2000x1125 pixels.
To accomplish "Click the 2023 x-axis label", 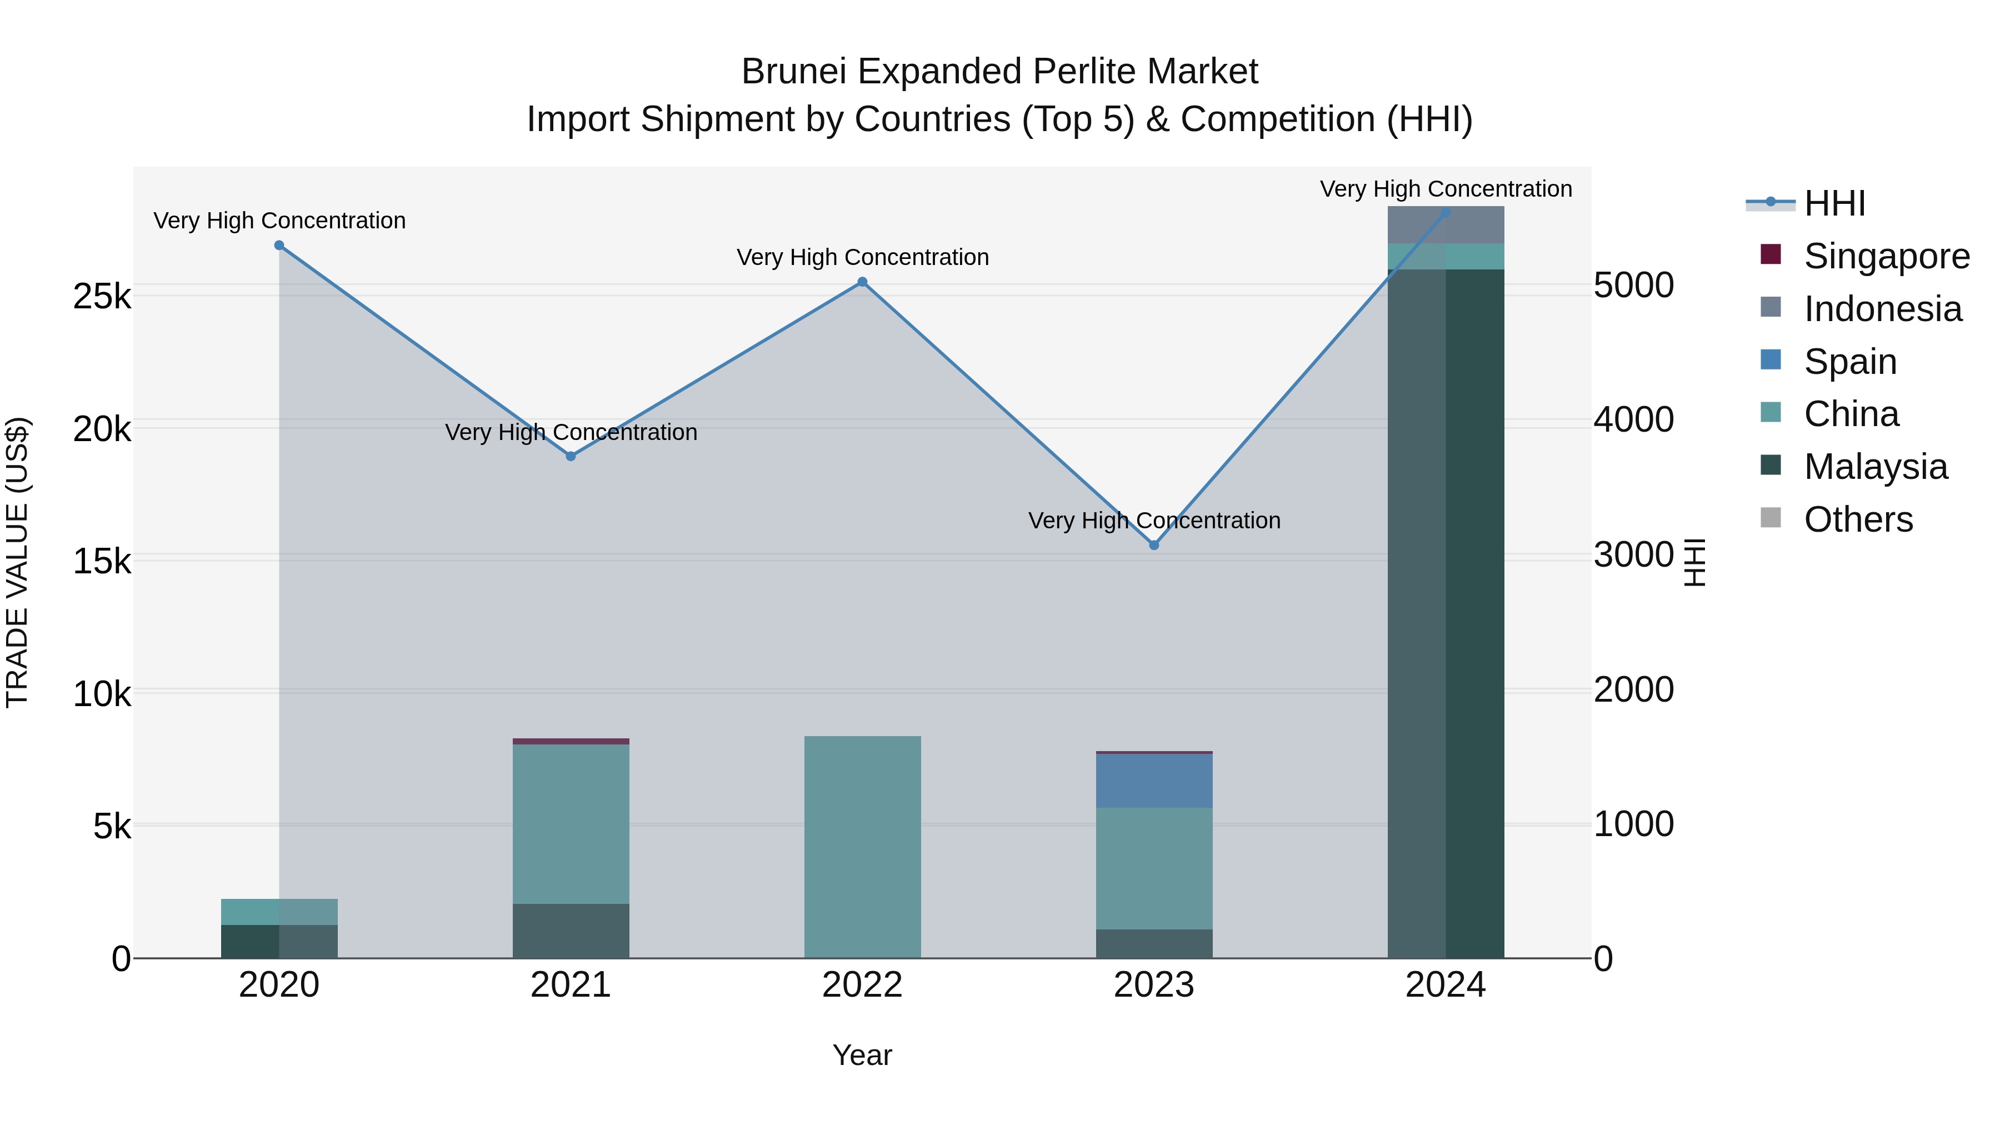I will point(1154,985).
